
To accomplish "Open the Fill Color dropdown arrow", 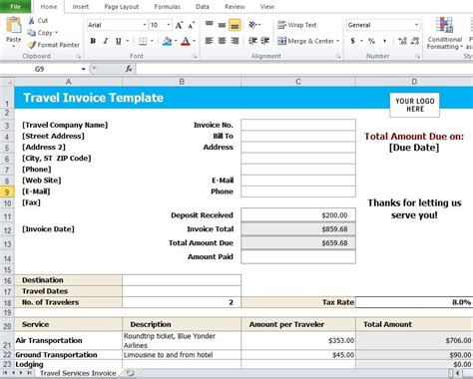I will (176, 41).
